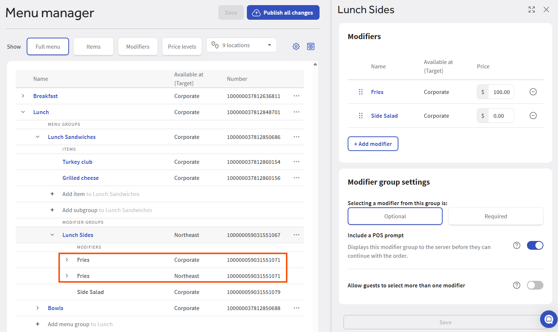558x332 pixels.
Task: Collapse the Lunch Sandwiches menu group
Action: pyautogui.click(x=38, y=137)
